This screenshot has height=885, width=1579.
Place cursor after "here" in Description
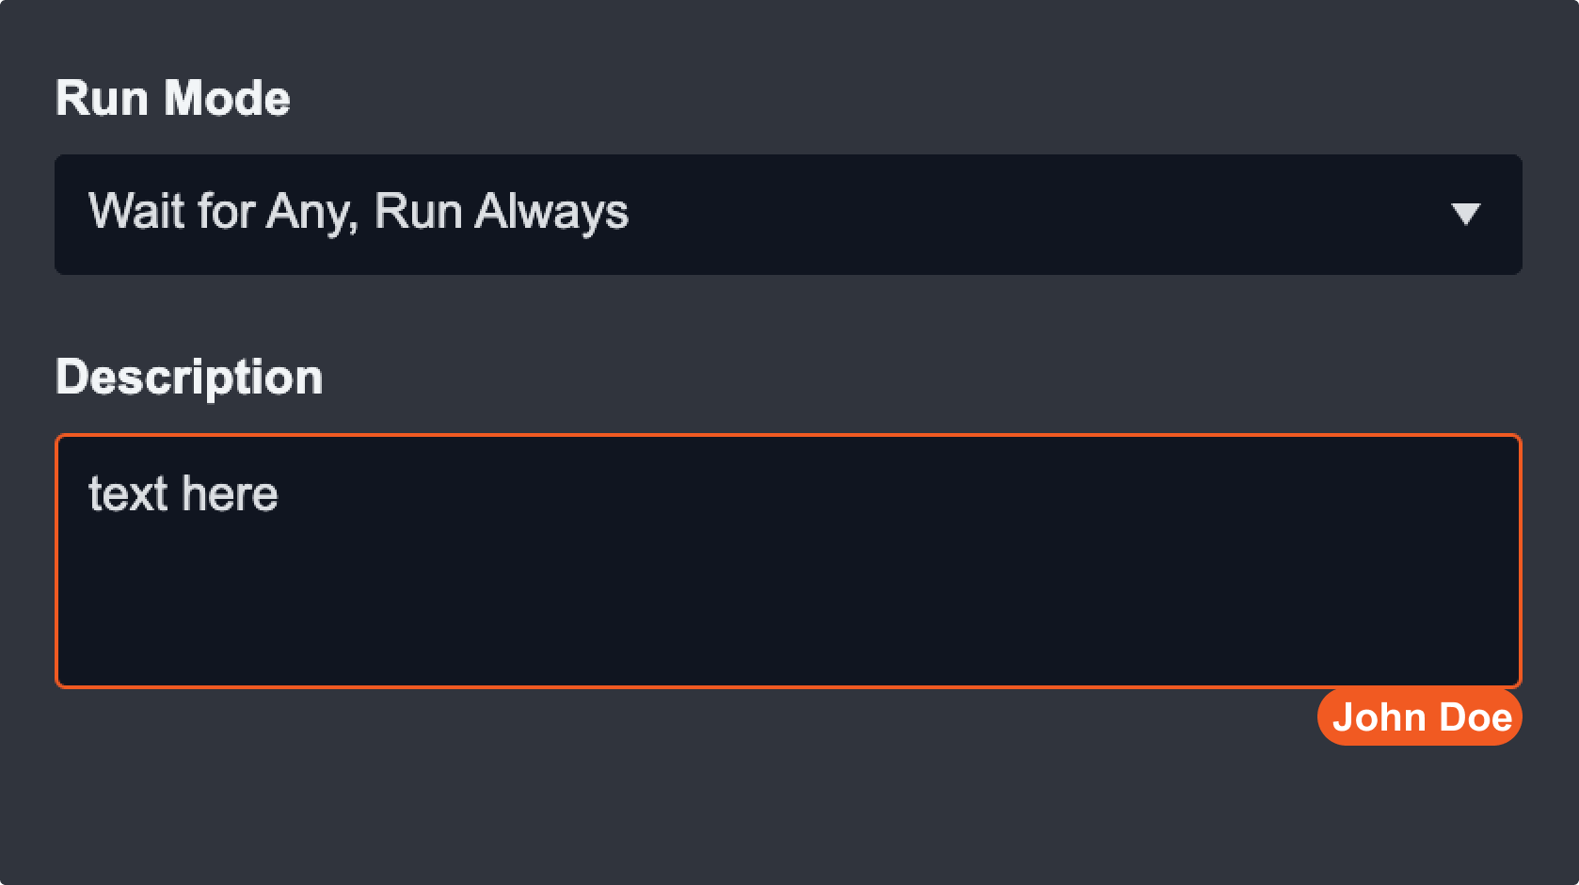pos(279,495)
